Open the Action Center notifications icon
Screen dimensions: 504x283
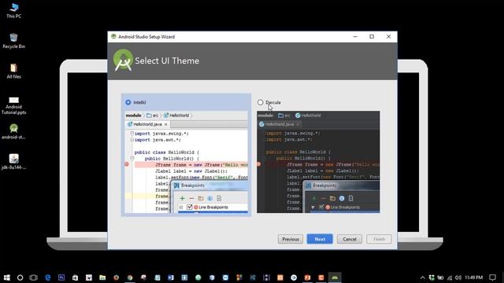coord(492,277)
